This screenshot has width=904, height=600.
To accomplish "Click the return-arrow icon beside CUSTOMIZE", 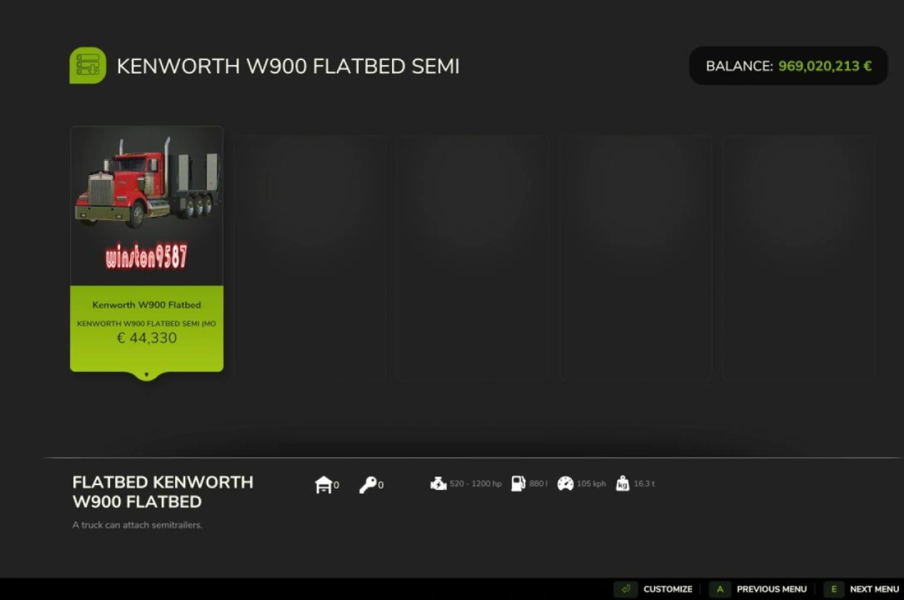I will pos(625,588).
